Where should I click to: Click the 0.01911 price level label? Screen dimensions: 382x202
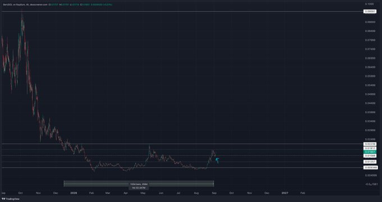pyautogui.click(x=370, y=148)
